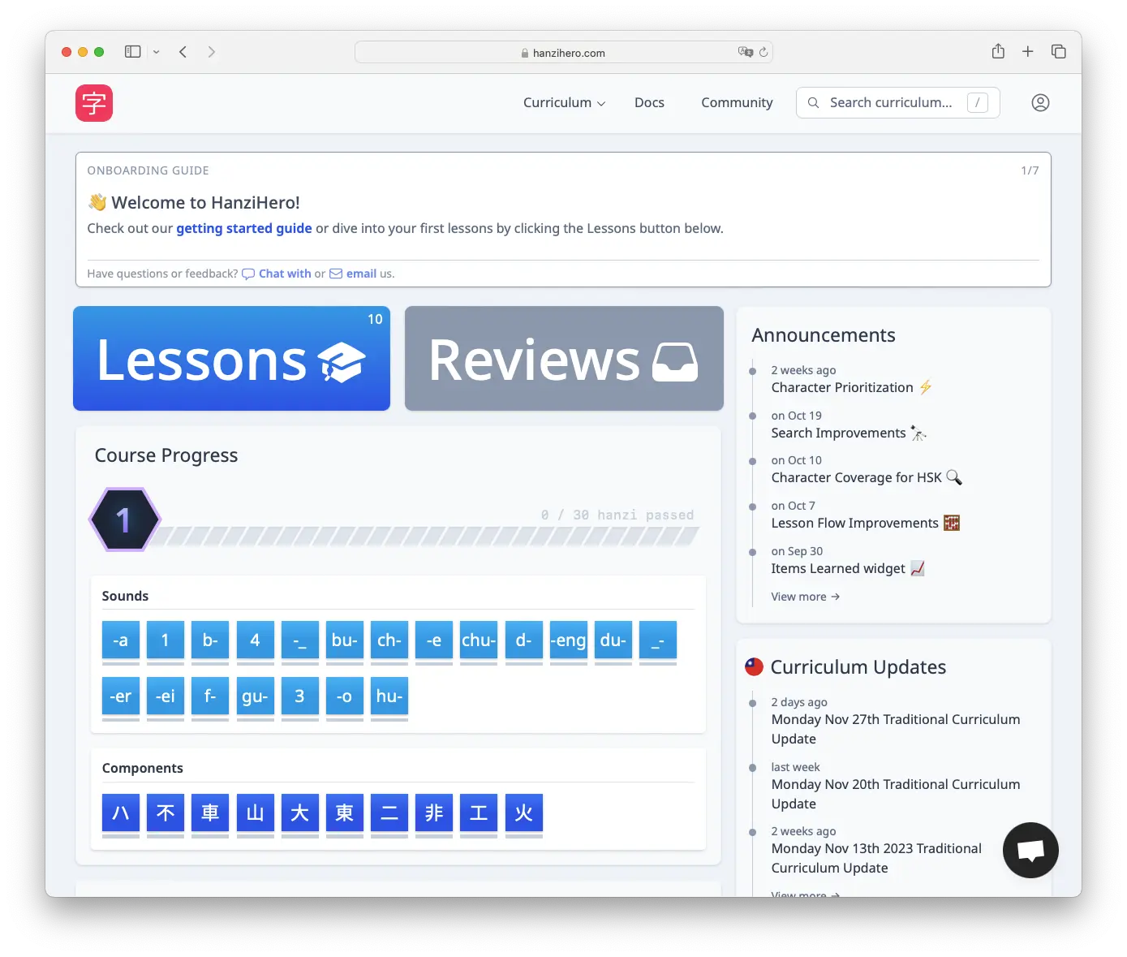
Task: Open the du- sound tile
Action: (x=613, y=640)
